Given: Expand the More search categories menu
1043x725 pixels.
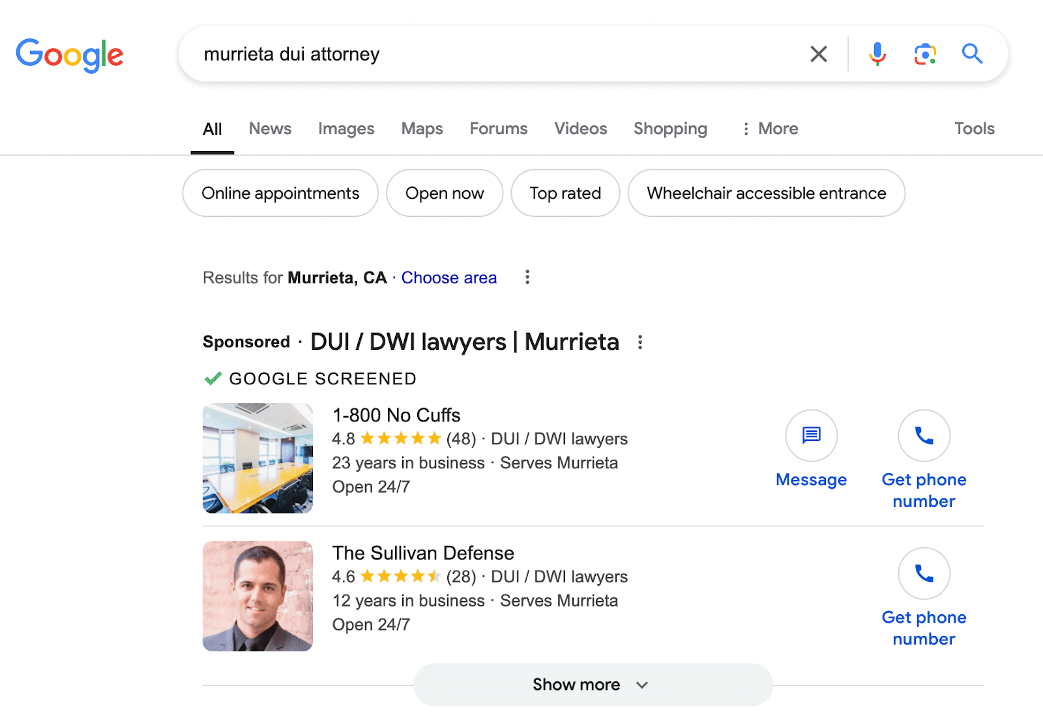Looking at the screenshot, I should (770, 128).
